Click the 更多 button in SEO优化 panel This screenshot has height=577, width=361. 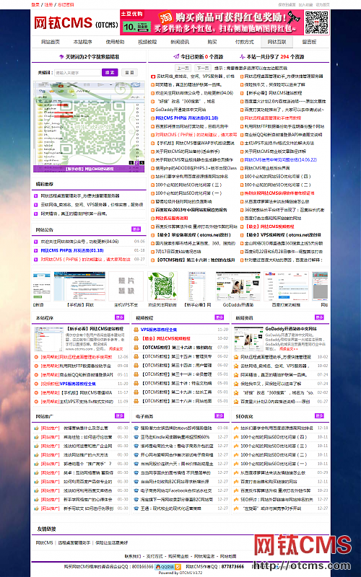click(319, 416)
